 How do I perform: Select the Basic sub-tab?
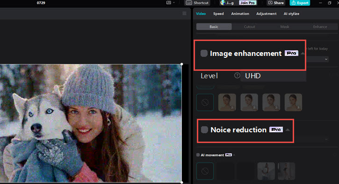[x=214, y=27]
